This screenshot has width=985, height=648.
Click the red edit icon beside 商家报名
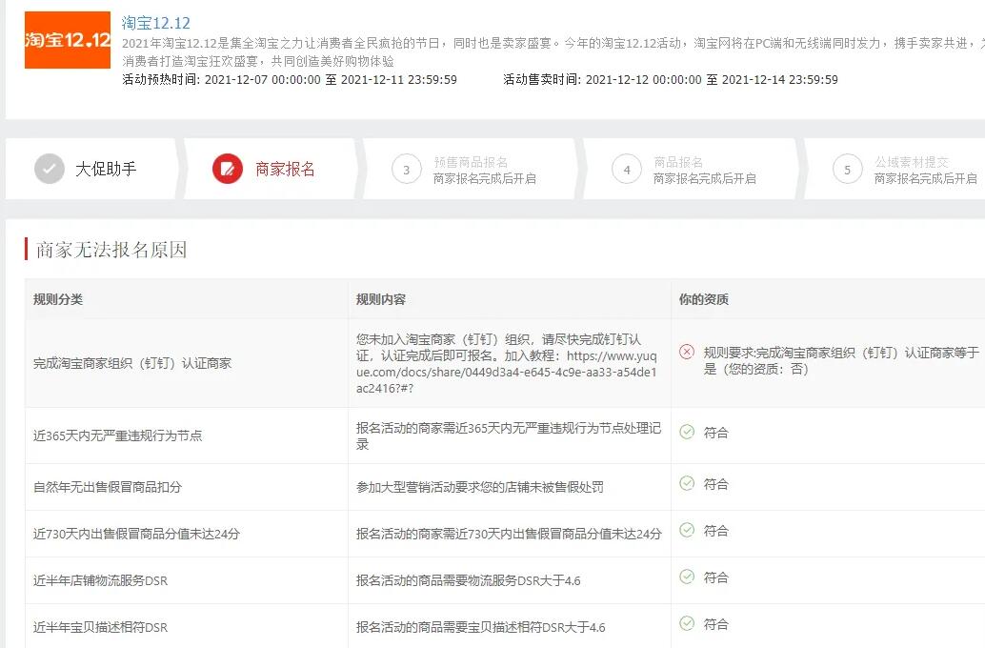(x=228, y=169)
